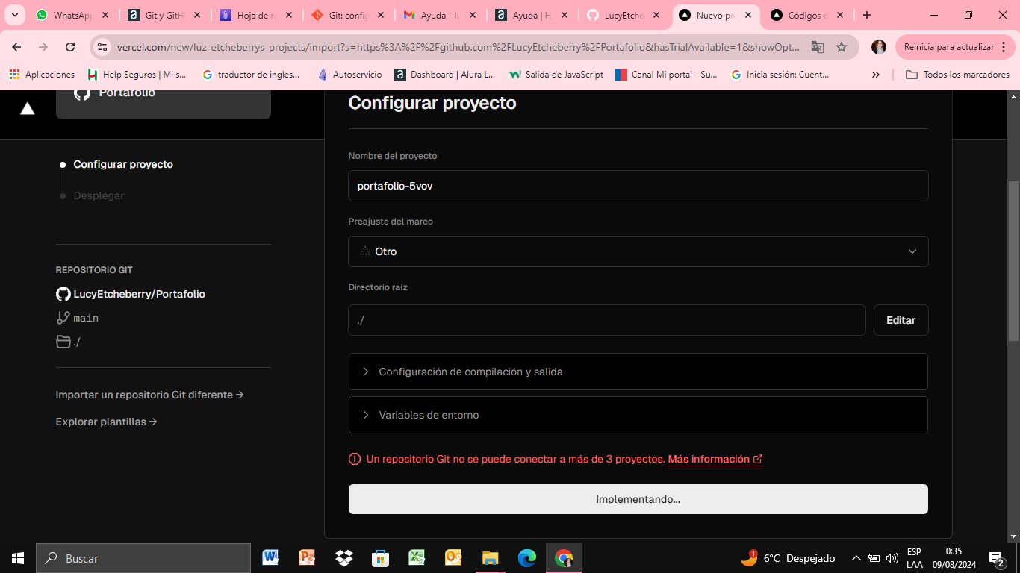Open Microsoft Store from taskbar
The height and width of the screenshot is (573, 1020).
click(380, 557)
